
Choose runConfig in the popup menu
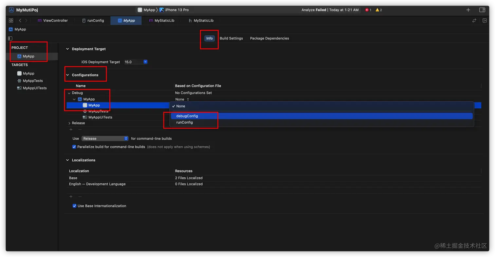[321, 122]
